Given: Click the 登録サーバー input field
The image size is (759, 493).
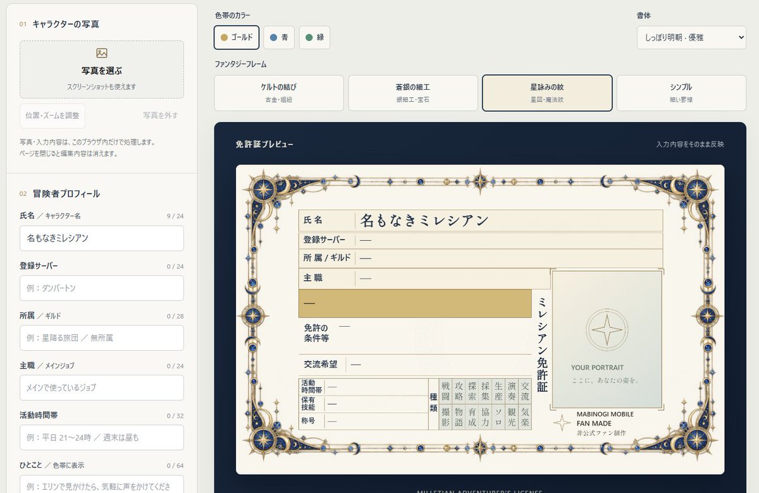Looking at the screenshot, I should 102,288.
